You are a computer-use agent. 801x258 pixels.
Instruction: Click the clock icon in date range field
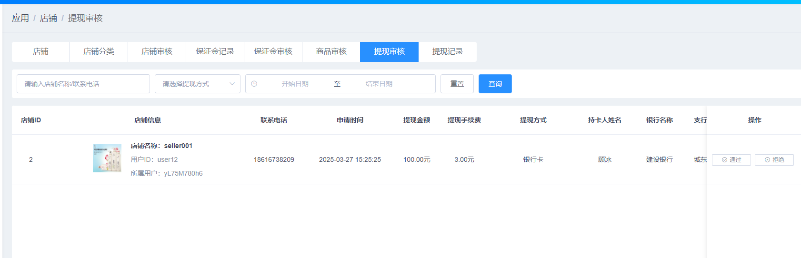[254, 84]
